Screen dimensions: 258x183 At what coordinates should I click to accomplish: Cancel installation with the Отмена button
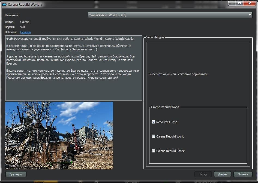[x=242, y=174]
